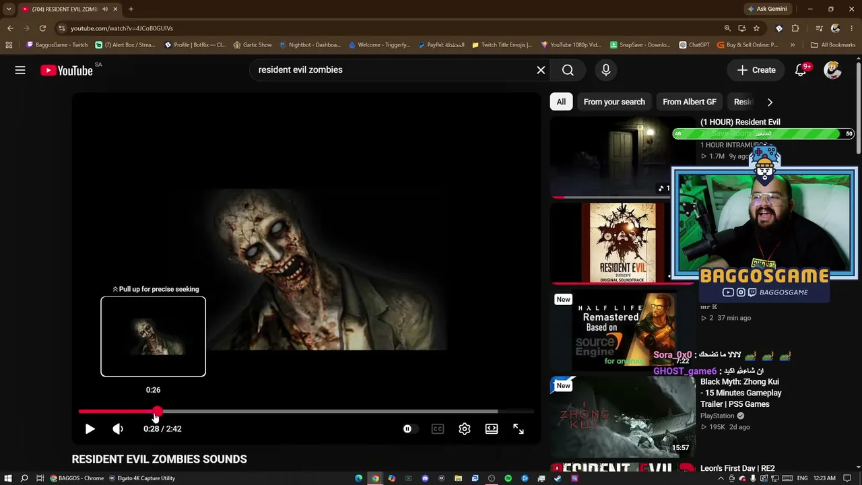
Task: Open "Black Myth: Zhong Kui" video title
Action: click(x=741, y=393)
